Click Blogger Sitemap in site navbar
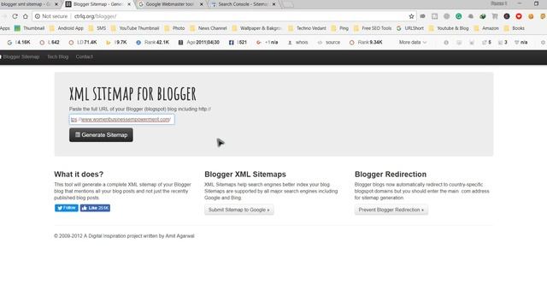 tap(21, 56)
